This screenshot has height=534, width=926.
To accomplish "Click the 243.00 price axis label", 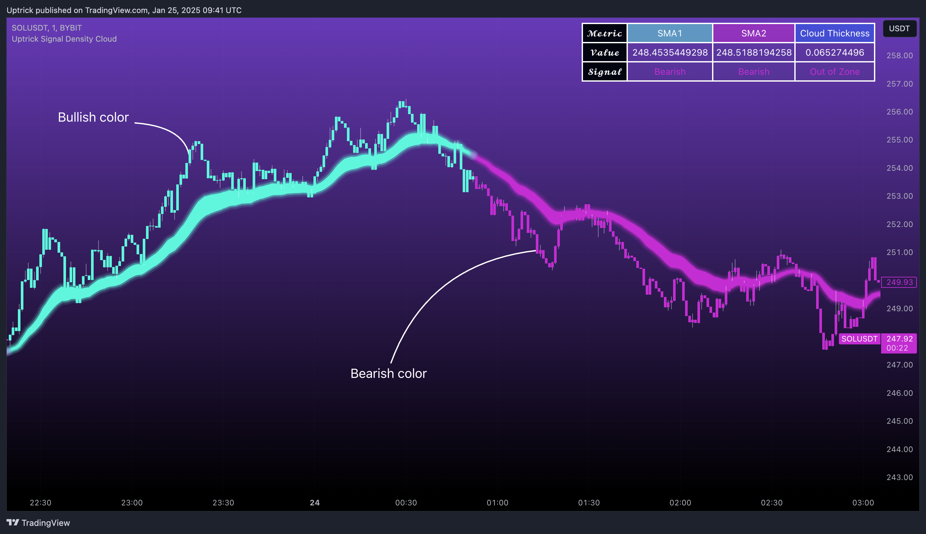I will [900, 477].
